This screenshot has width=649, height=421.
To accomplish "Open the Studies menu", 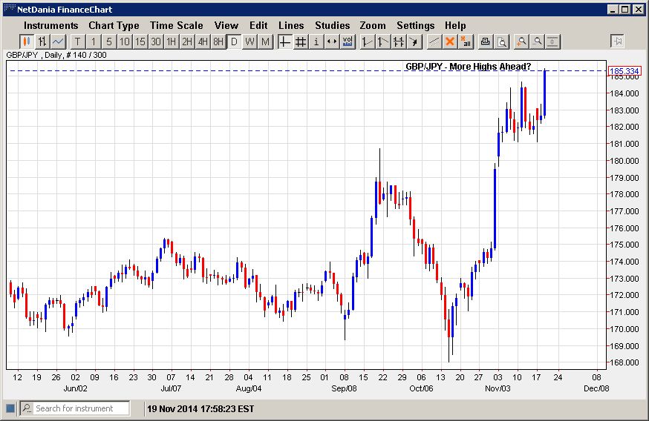I will (333, 26).
